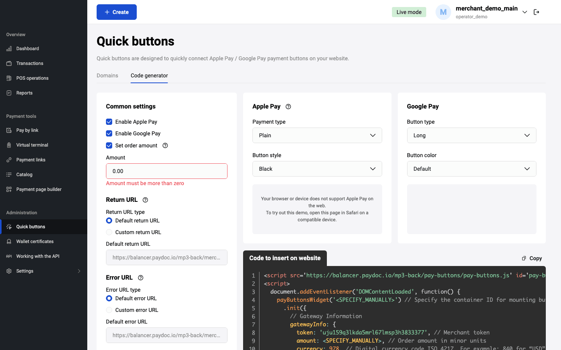Viewport: 561px width, 350px height.
Task: Open the Google Pay Button color dropdown
Action: (471, 169)
